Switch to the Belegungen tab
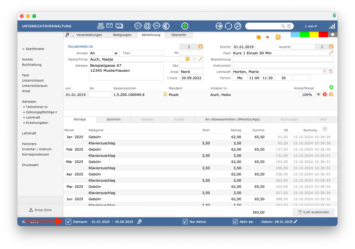This screenshot has height=249, width=355. point(122,35)
